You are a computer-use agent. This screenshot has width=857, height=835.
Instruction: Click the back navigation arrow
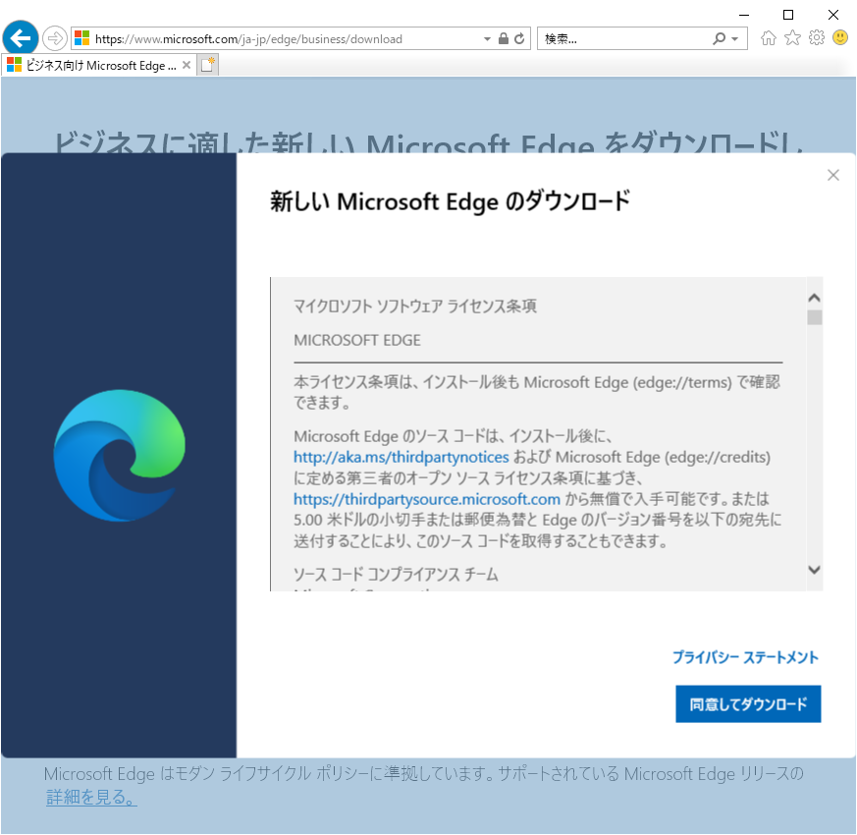click(20, 38)
